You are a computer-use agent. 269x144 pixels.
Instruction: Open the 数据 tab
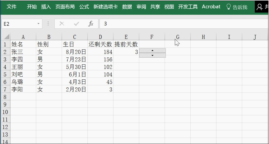tap(127, 7)
